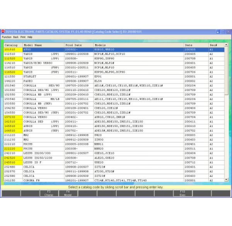Open the Print menu

[x=23, y=37]
